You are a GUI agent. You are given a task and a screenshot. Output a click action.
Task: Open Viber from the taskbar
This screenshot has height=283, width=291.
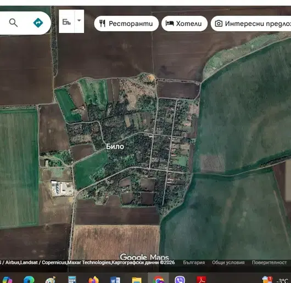(x=180, y=280)
